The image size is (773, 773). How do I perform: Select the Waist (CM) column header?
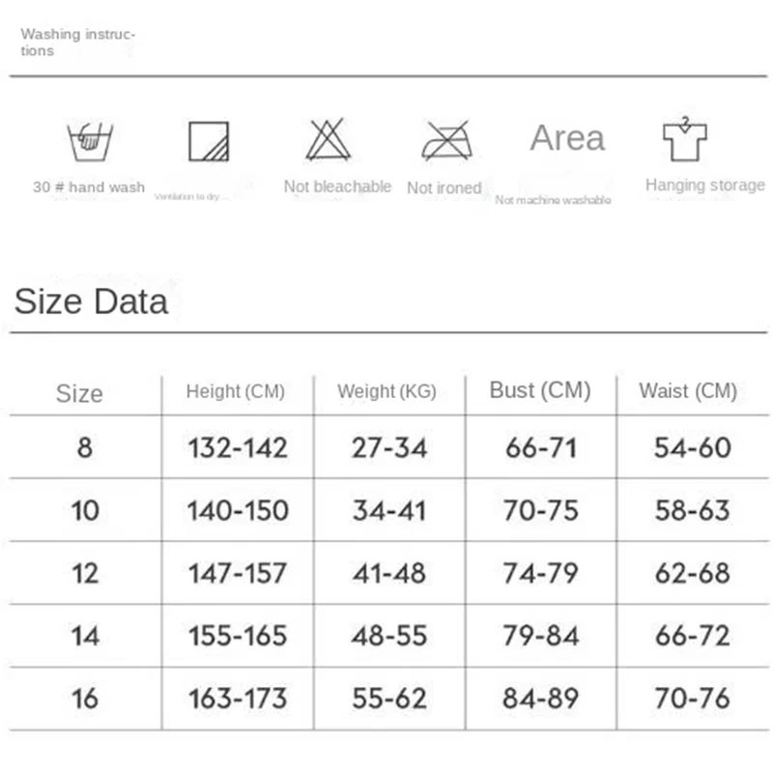coord(688,391)
